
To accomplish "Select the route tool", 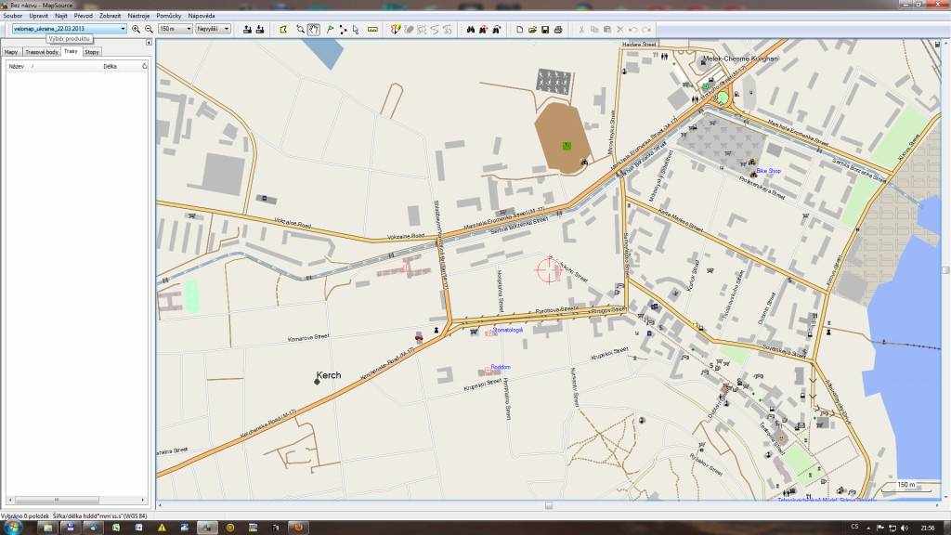I will click(x=343, y=30).
